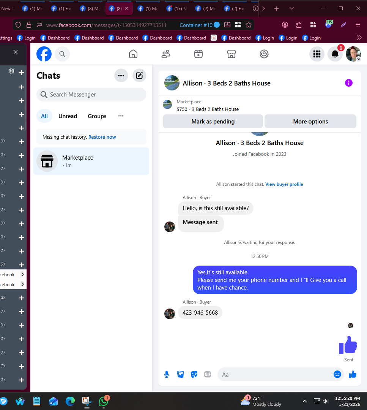
Task: Open the Marketplace chat folder
Action: point(91,161)
